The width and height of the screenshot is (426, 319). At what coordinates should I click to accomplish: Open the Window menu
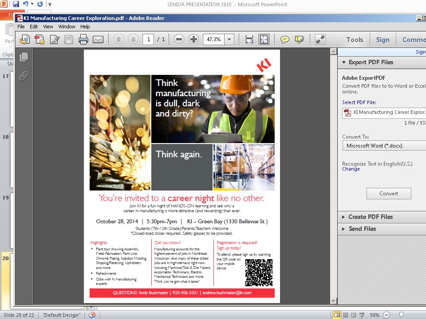coord(67,27)
